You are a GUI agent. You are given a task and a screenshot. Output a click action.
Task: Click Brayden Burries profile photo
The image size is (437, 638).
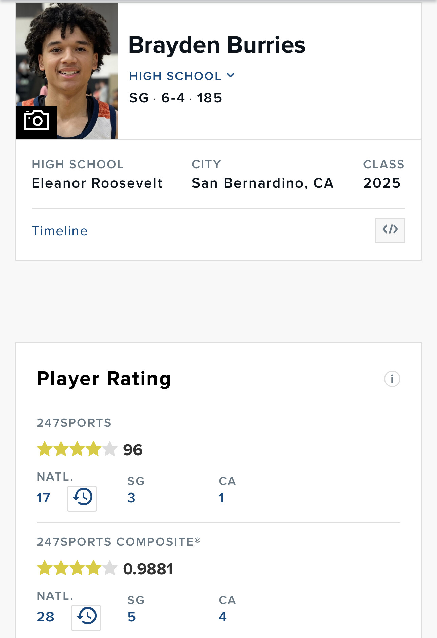[x=67, y=71]
